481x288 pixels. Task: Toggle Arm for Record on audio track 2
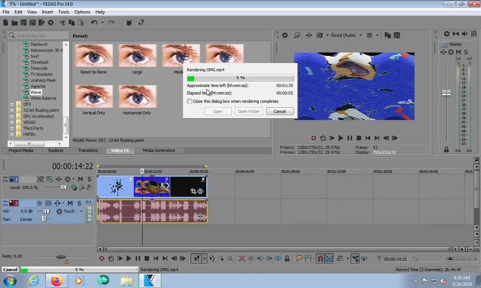39,203
